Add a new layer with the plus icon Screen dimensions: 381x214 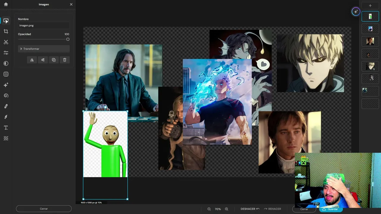click(x=370, y=5)
